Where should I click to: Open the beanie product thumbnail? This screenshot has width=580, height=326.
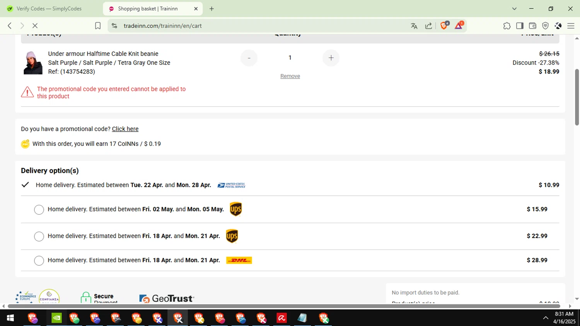pyautogui.click(x=33, y=62)
